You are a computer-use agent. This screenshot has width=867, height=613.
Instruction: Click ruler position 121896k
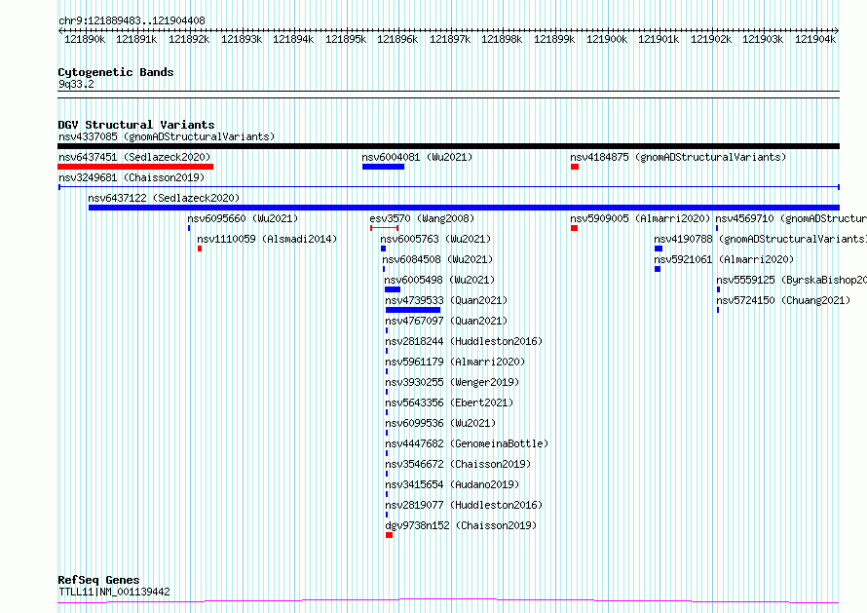pyautogui.click(x=397, y=39)
